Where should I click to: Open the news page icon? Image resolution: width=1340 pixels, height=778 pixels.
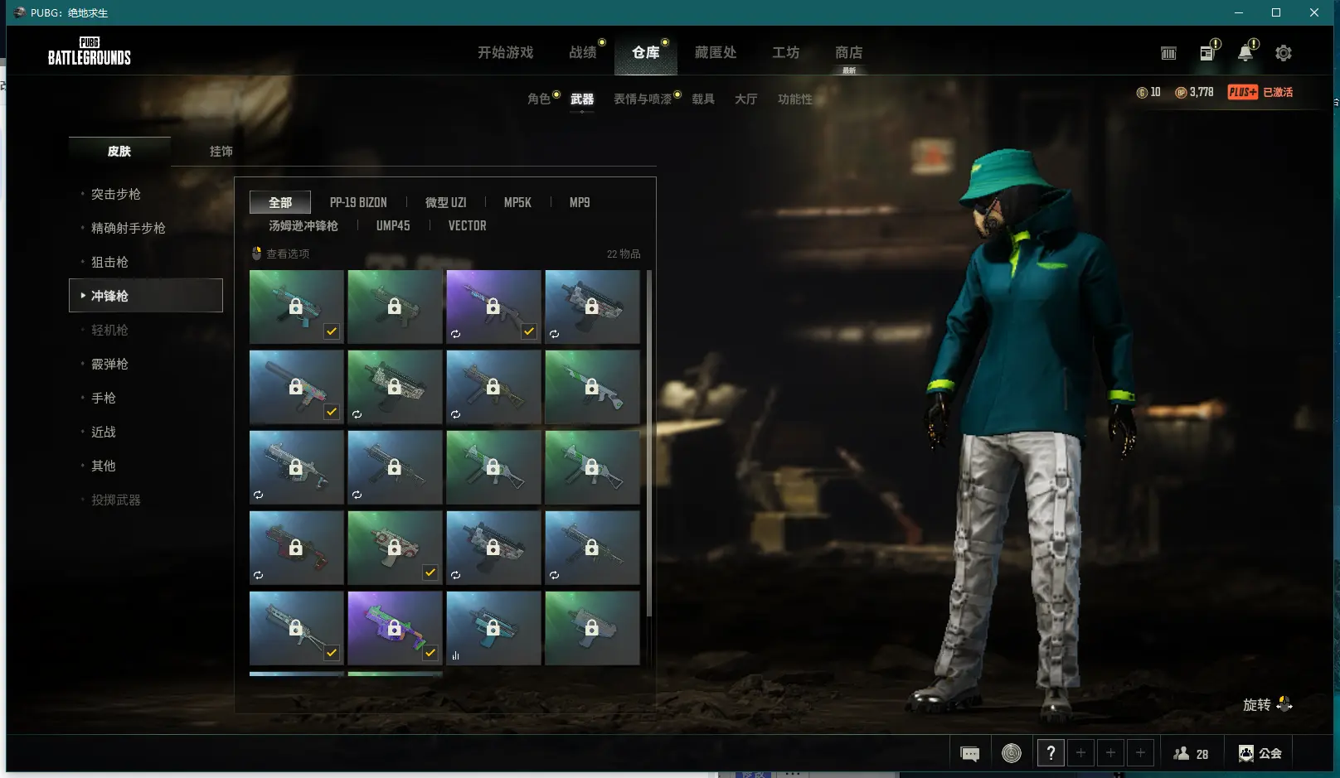coord(1206,53)
